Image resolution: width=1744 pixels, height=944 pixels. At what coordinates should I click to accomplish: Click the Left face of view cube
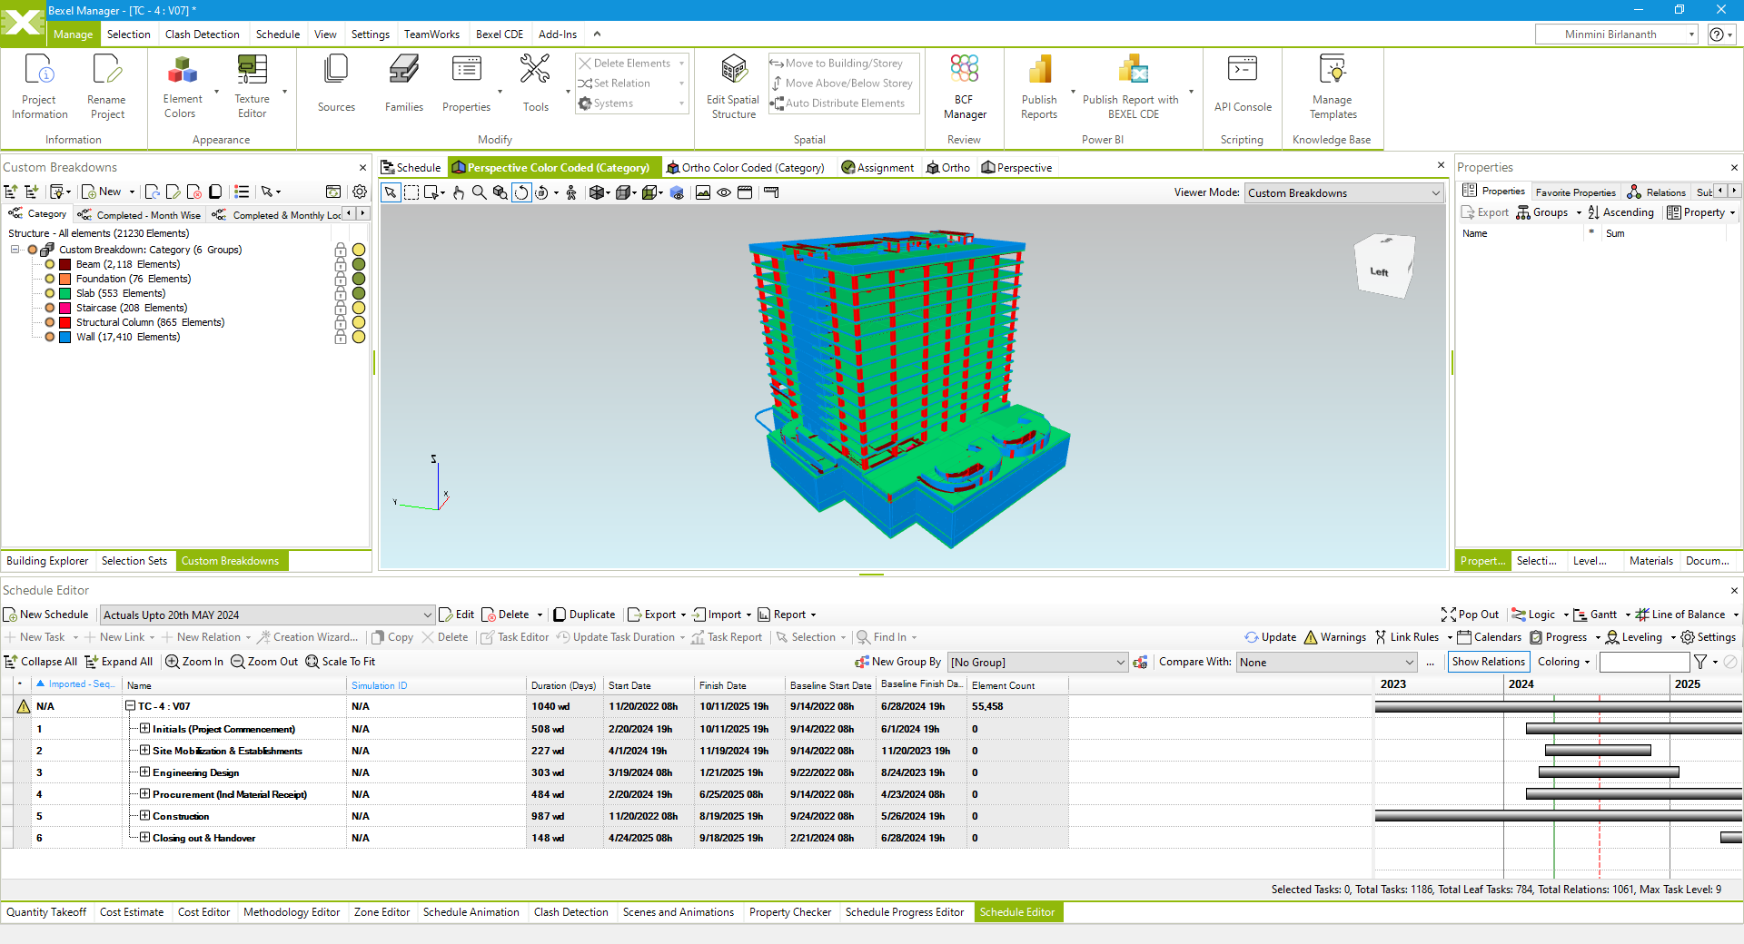pos(1379,271)
